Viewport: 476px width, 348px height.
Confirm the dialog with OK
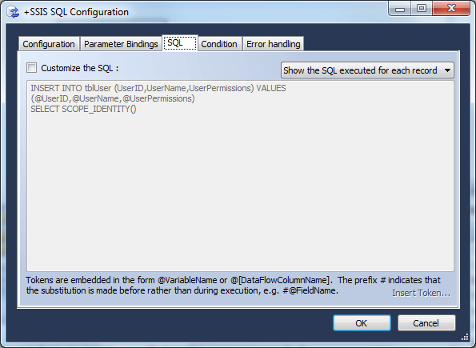point(362,322)
